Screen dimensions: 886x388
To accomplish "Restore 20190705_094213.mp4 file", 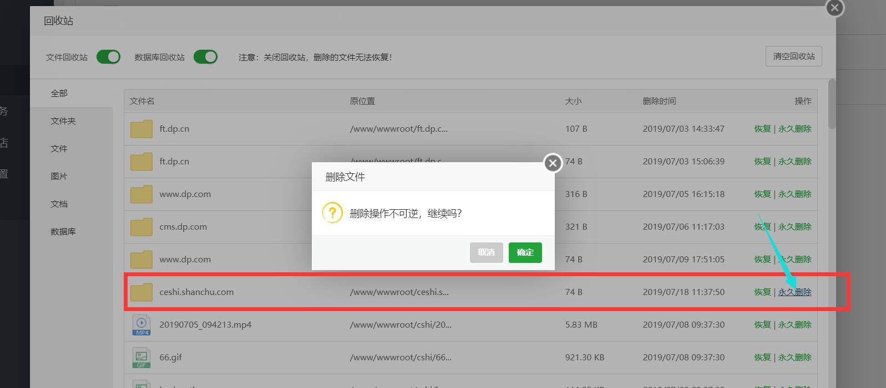I will tap(762, 324).
